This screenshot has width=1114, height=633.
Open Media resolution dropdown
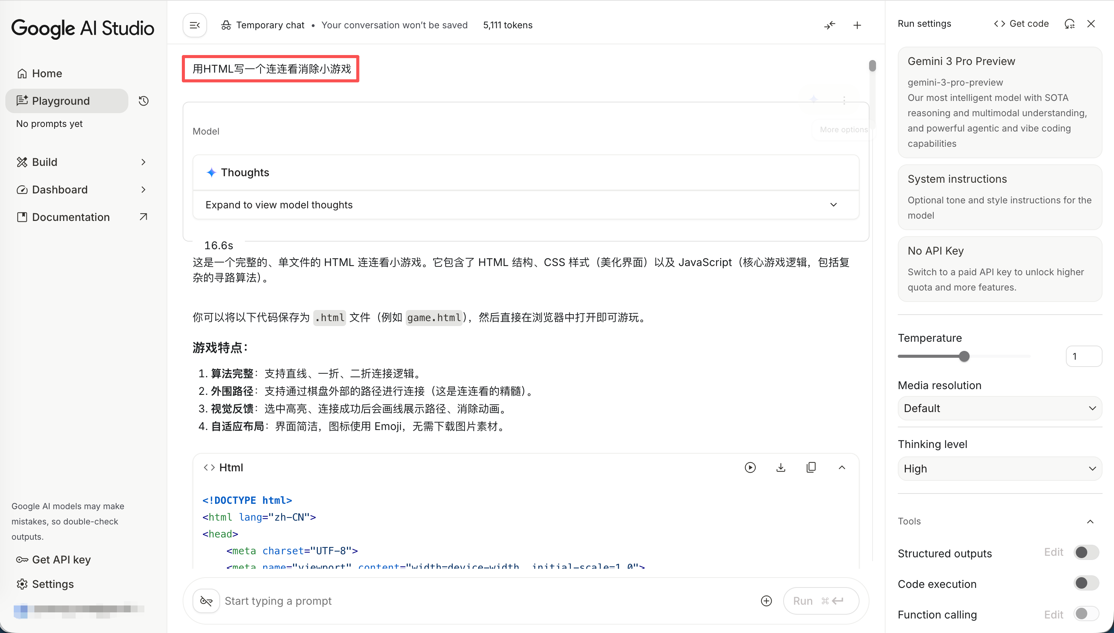click(x=999, y=408)
